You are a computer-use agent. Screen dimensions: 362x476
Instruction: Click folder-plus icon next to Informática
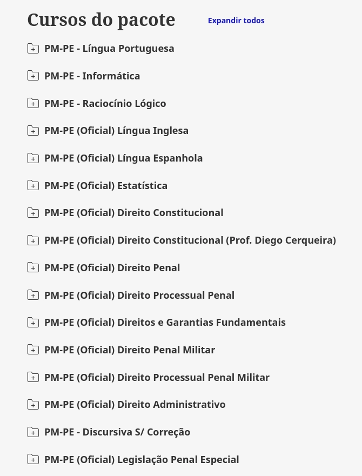point(33,76)
